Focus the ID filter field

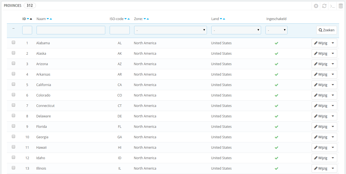coord(27,30)
